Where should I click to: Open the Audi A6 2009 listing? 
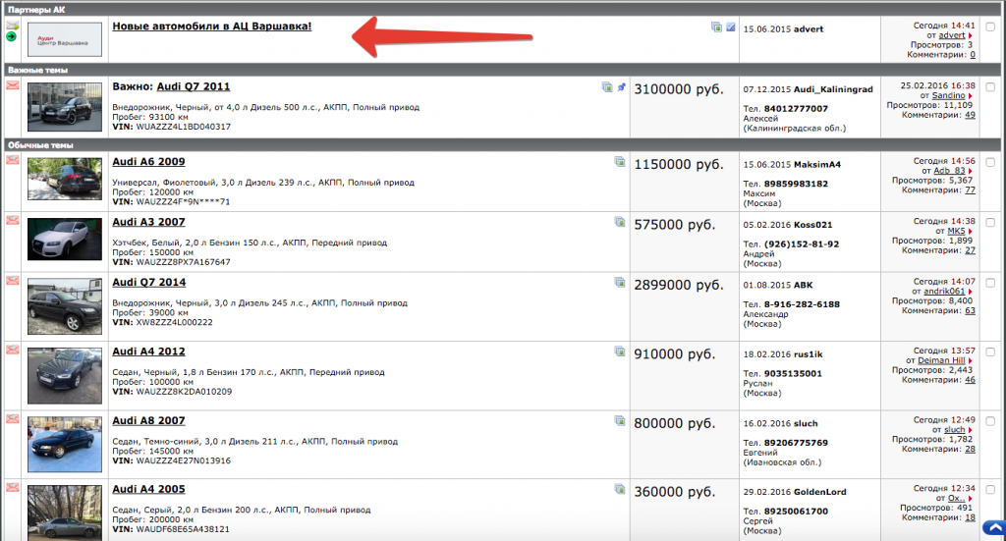[x=149, y=162]
